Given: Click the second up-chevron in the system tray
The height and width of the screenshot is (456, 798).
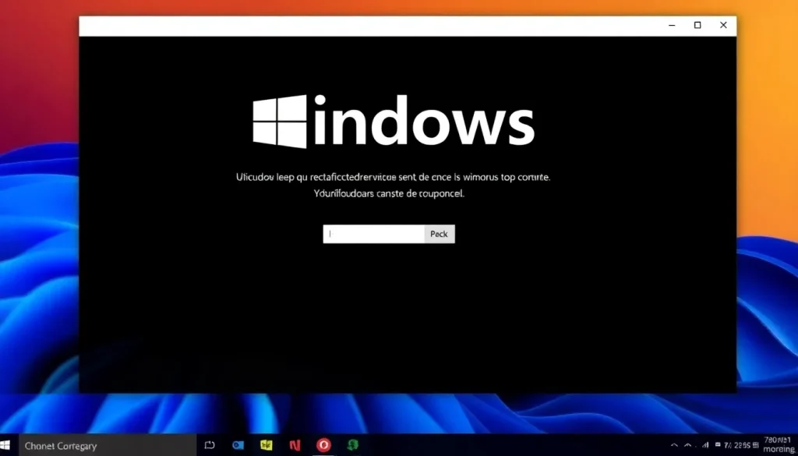Looking at the screenshot, I should [687, 445].
